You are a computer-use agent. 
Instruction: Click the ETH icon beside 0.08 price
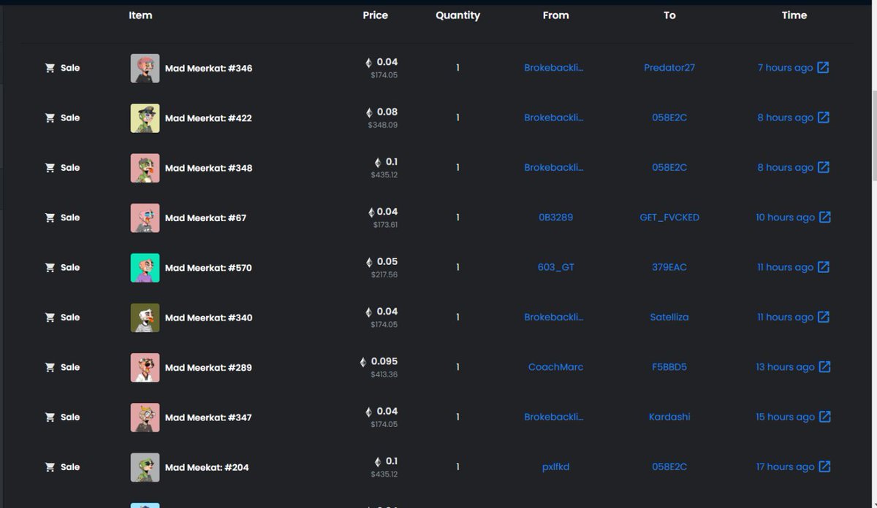click(x=368, y=112)
